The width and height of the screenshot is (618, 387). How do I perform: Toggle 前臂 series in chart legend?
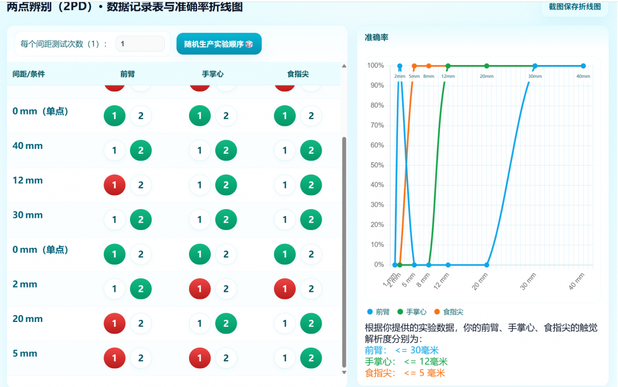tap(379, 312)
